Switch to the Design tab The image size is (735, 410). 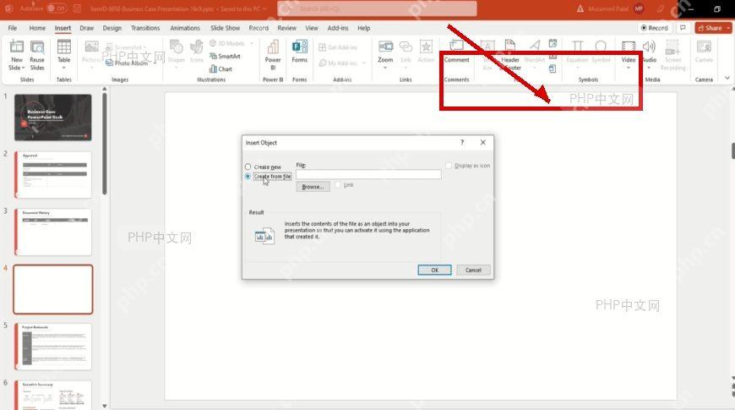[x=112, y=28]
